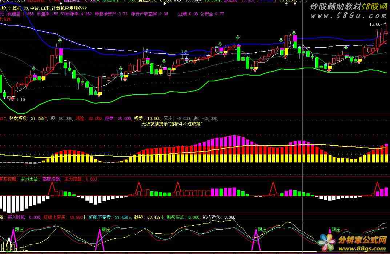Click the 业绩:0.08 entry
Viewport: 390px width, 254px height.
[x=188, y=14]
